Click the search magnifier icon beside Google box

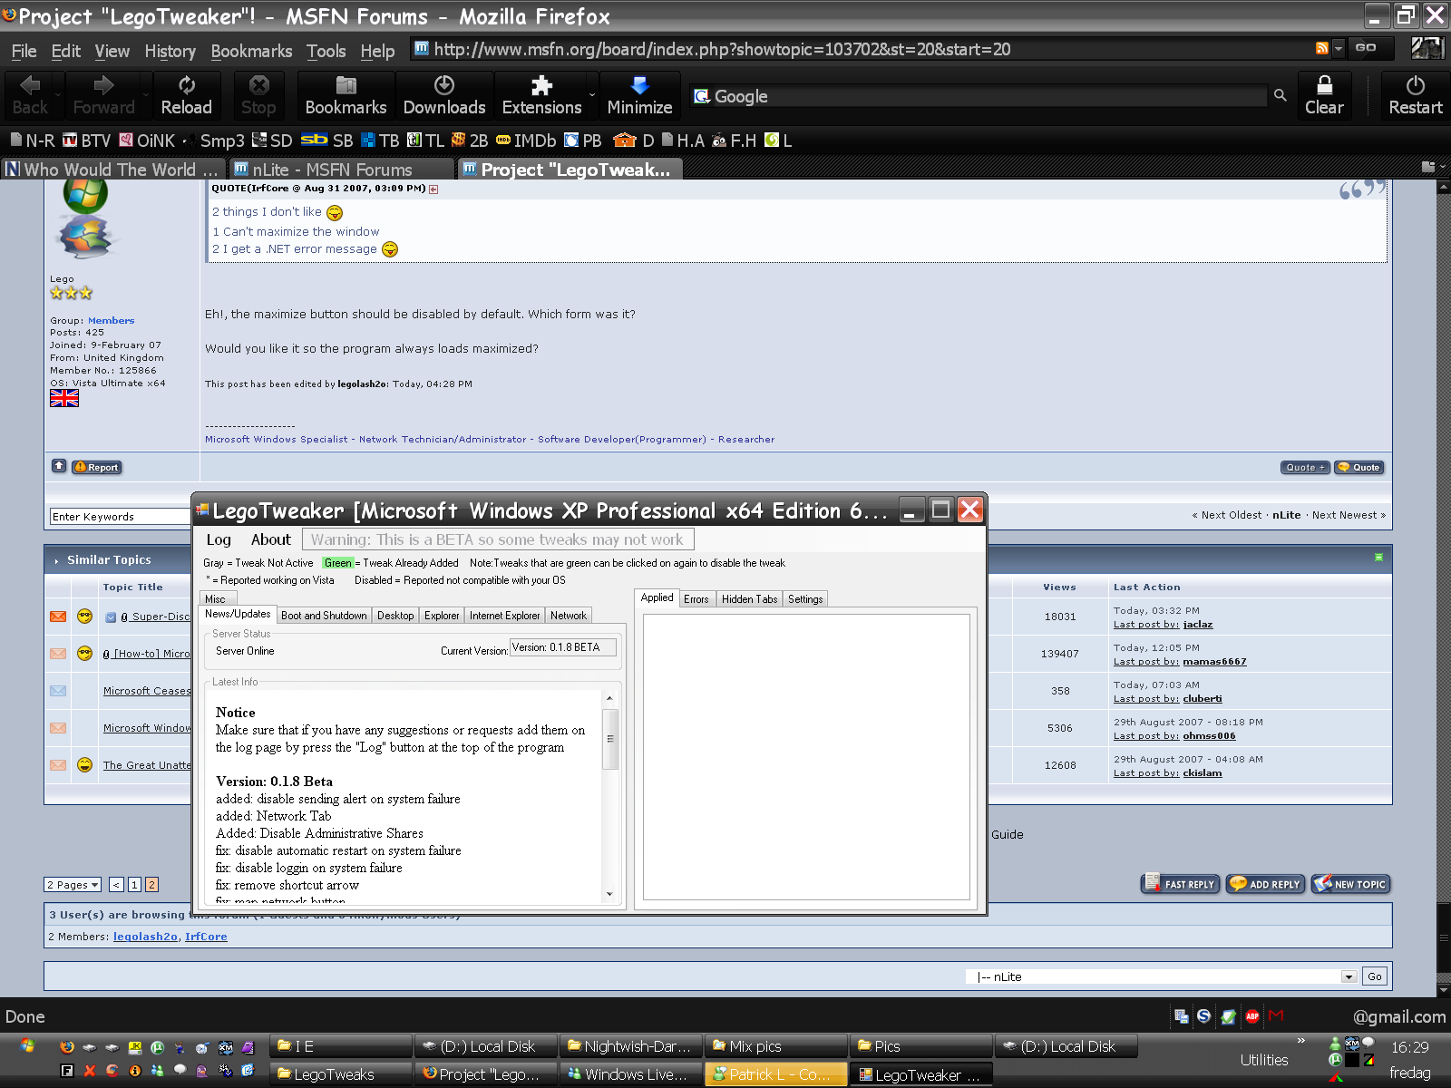point(1280,95)
